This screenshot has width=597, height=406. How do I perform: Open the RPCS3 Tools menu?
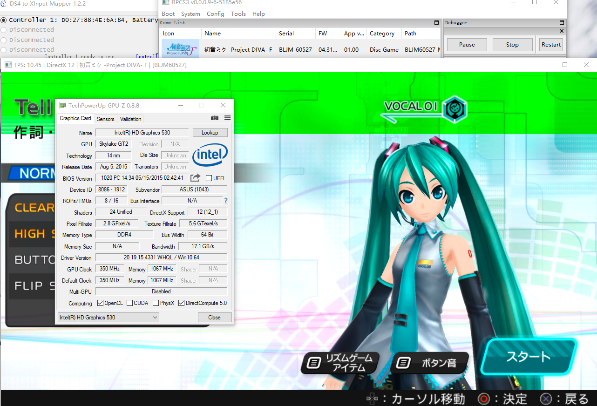(x=238, y=14)
